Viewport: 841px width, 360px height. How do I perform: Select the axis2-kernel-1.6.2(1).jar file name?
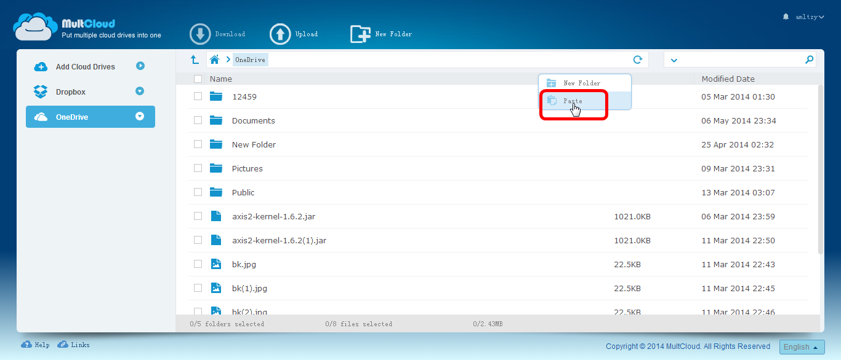click(280, 240)
